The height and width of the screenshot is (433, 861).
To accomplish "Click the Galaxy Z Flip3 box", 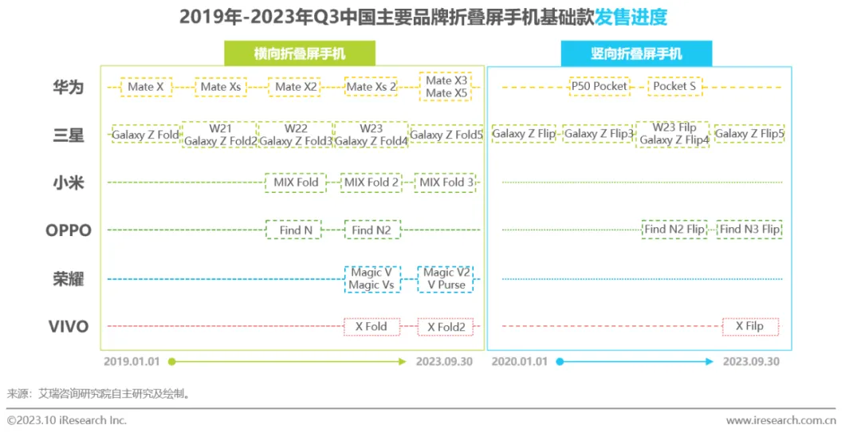I will (x=599, y=134).
